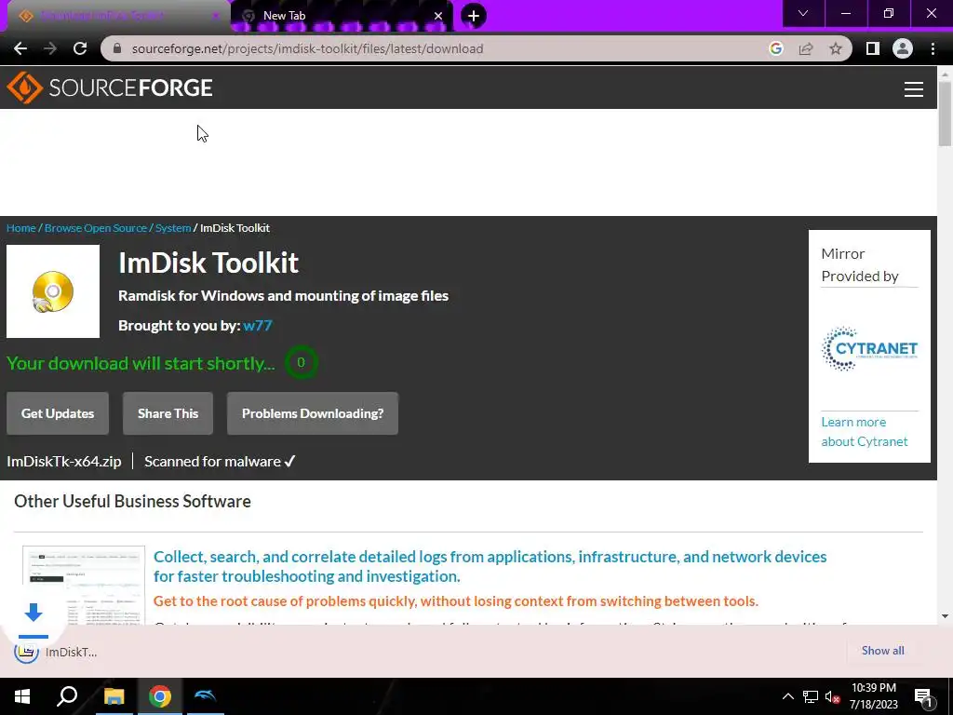
Task: Open the ImDiskT... downloaded file
Action: [56, 652]
